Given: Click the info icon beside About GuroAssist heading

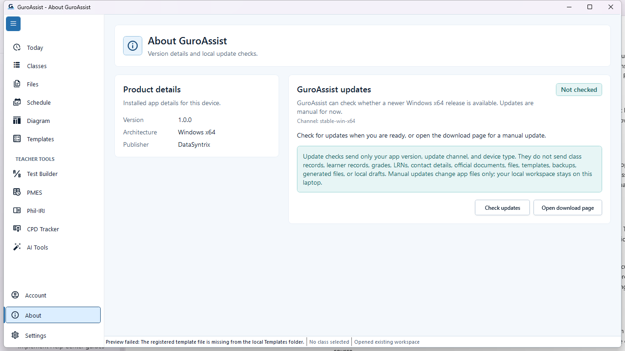Looking at the screenshot, I should click(133, 46).
